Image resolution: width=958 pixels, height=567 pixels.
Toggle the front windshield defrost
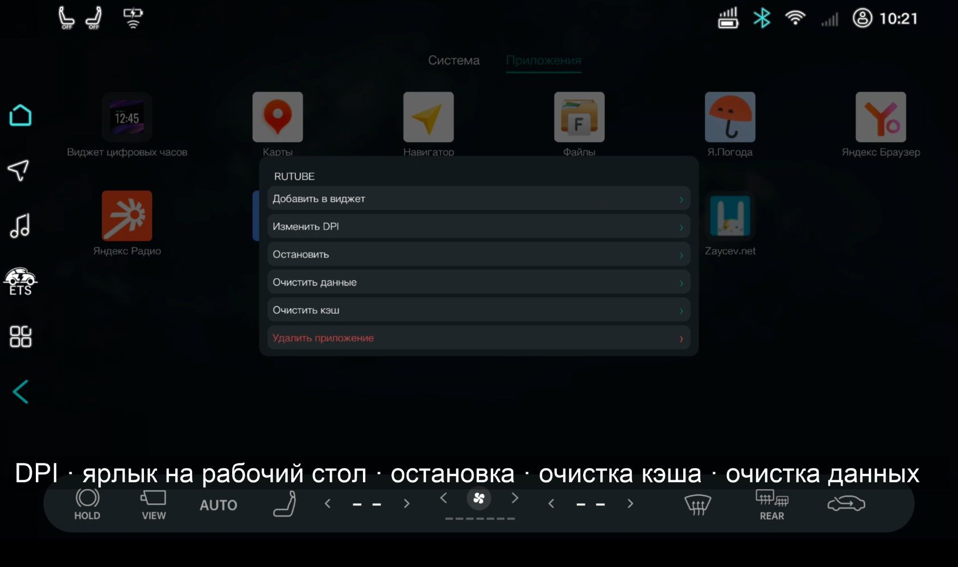click(x=697, y=504)
